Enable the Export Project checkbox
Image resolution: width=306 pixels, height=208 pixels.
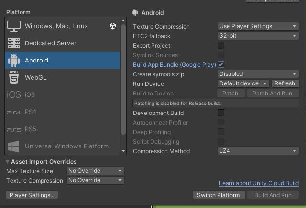click(x=221, y=45)
